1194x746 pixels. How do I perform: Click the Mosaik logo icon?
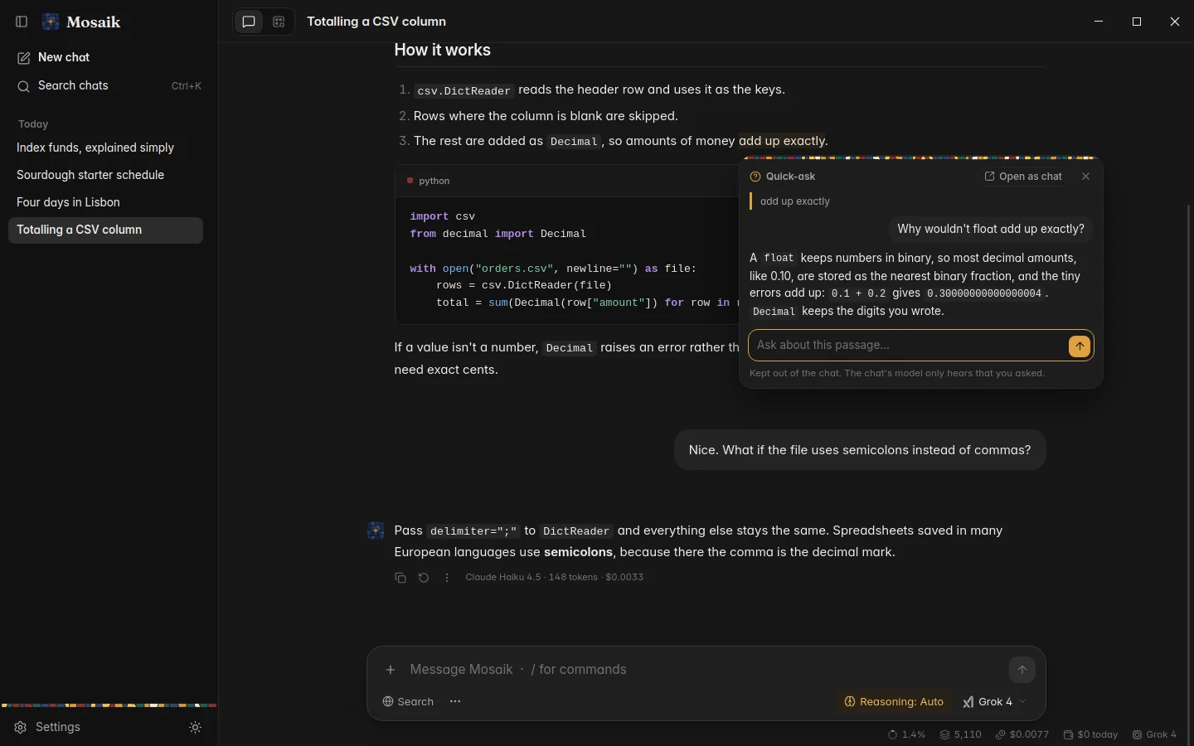pyautogui.click(x=51, y=22)
